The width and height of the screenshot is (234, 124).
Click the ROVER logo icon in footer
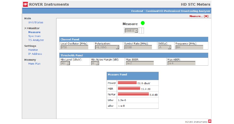click(210, 121)
